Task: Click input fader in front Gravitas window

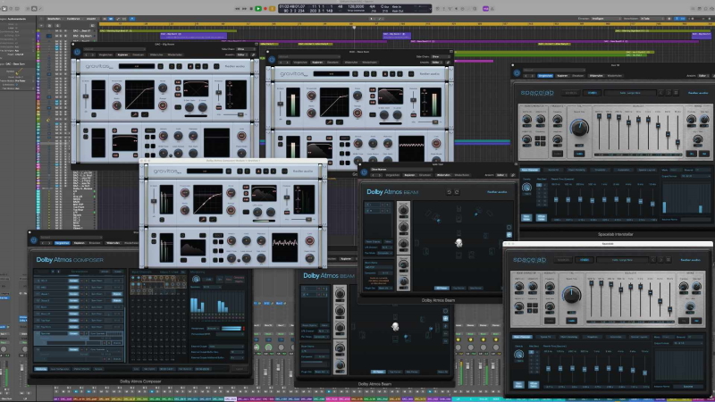Action: 154,201
